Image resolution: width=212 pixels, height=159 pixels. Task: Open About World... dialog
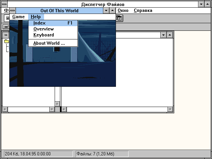(53, 43)
